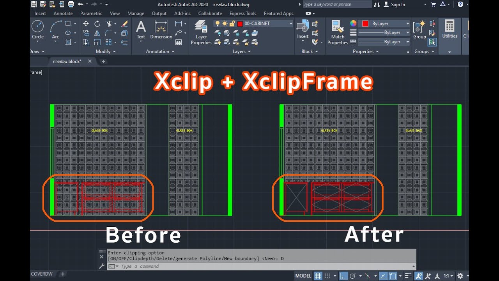Screen dimensions: 499x281
Task: Toggle layer on/off lightbulb for 00-CABINET
Action: pyautogui.click(x=218, y=24)
